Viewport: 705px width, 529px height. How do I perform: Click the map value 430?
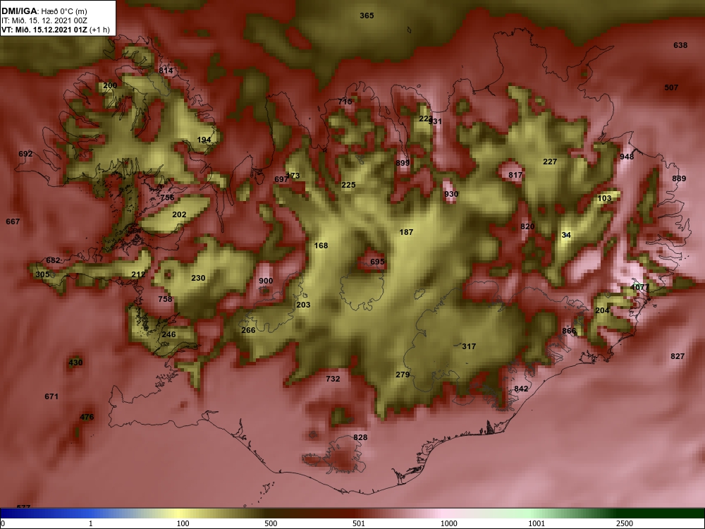pyautogui.click(x=75, y=363)
